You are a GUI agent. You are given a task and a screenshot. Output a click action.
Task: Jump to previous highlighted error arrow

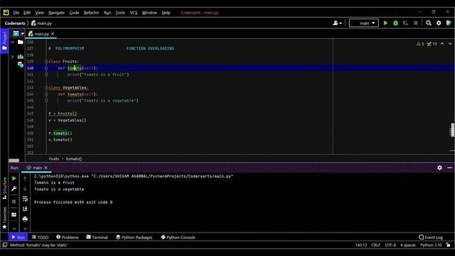pyautogui.click(x=442, y=44)
